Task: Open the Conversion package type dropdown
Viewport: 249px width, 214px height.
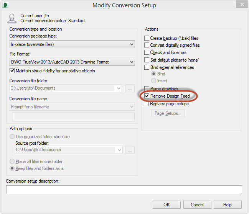Action: point(72,44)
